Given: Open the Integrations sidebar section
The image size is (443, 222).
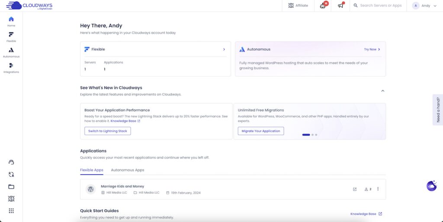Looking at the screenshot, I should pyautogui.click(x=11, y=68).
